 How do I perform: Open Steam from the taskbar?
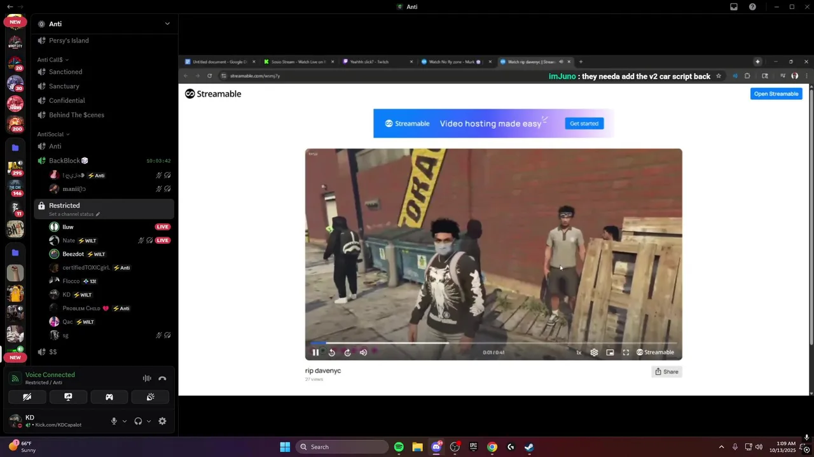[x=529, y=447]
